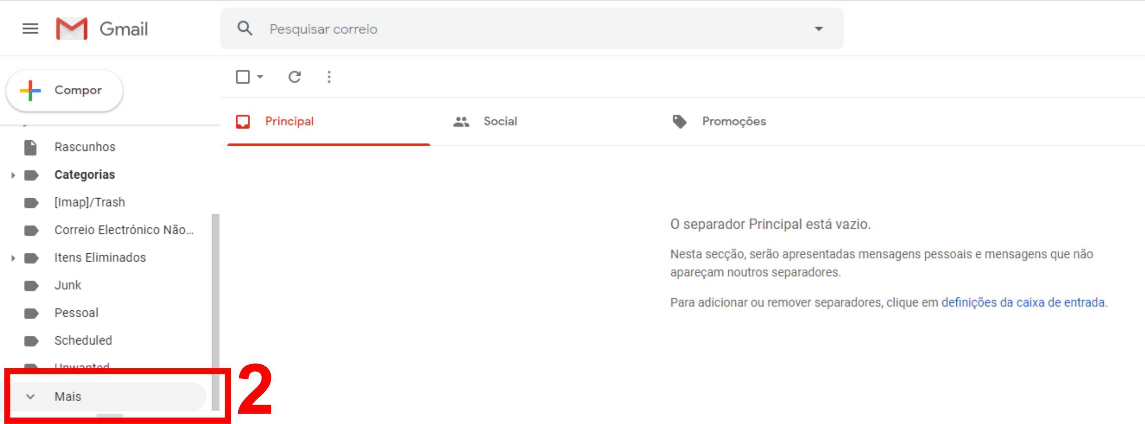Image resolution: width=1145 pixels, height=424 pixels.
Task: Open the select checkbox dropdown arrow
Action: (x=261, y=77)
